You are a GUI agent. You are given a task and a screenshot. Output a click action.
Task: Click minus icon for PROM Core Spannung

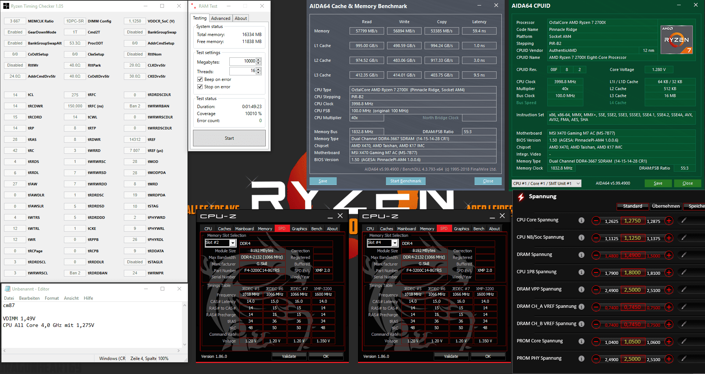pos(596,342)
